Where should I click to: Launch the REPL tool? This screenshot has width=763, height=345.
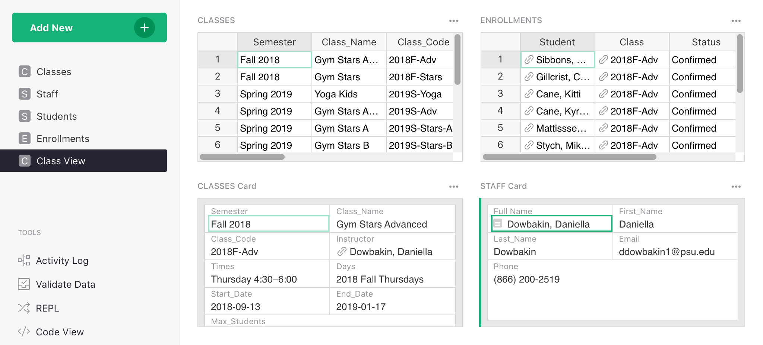[x=47, y=308]
